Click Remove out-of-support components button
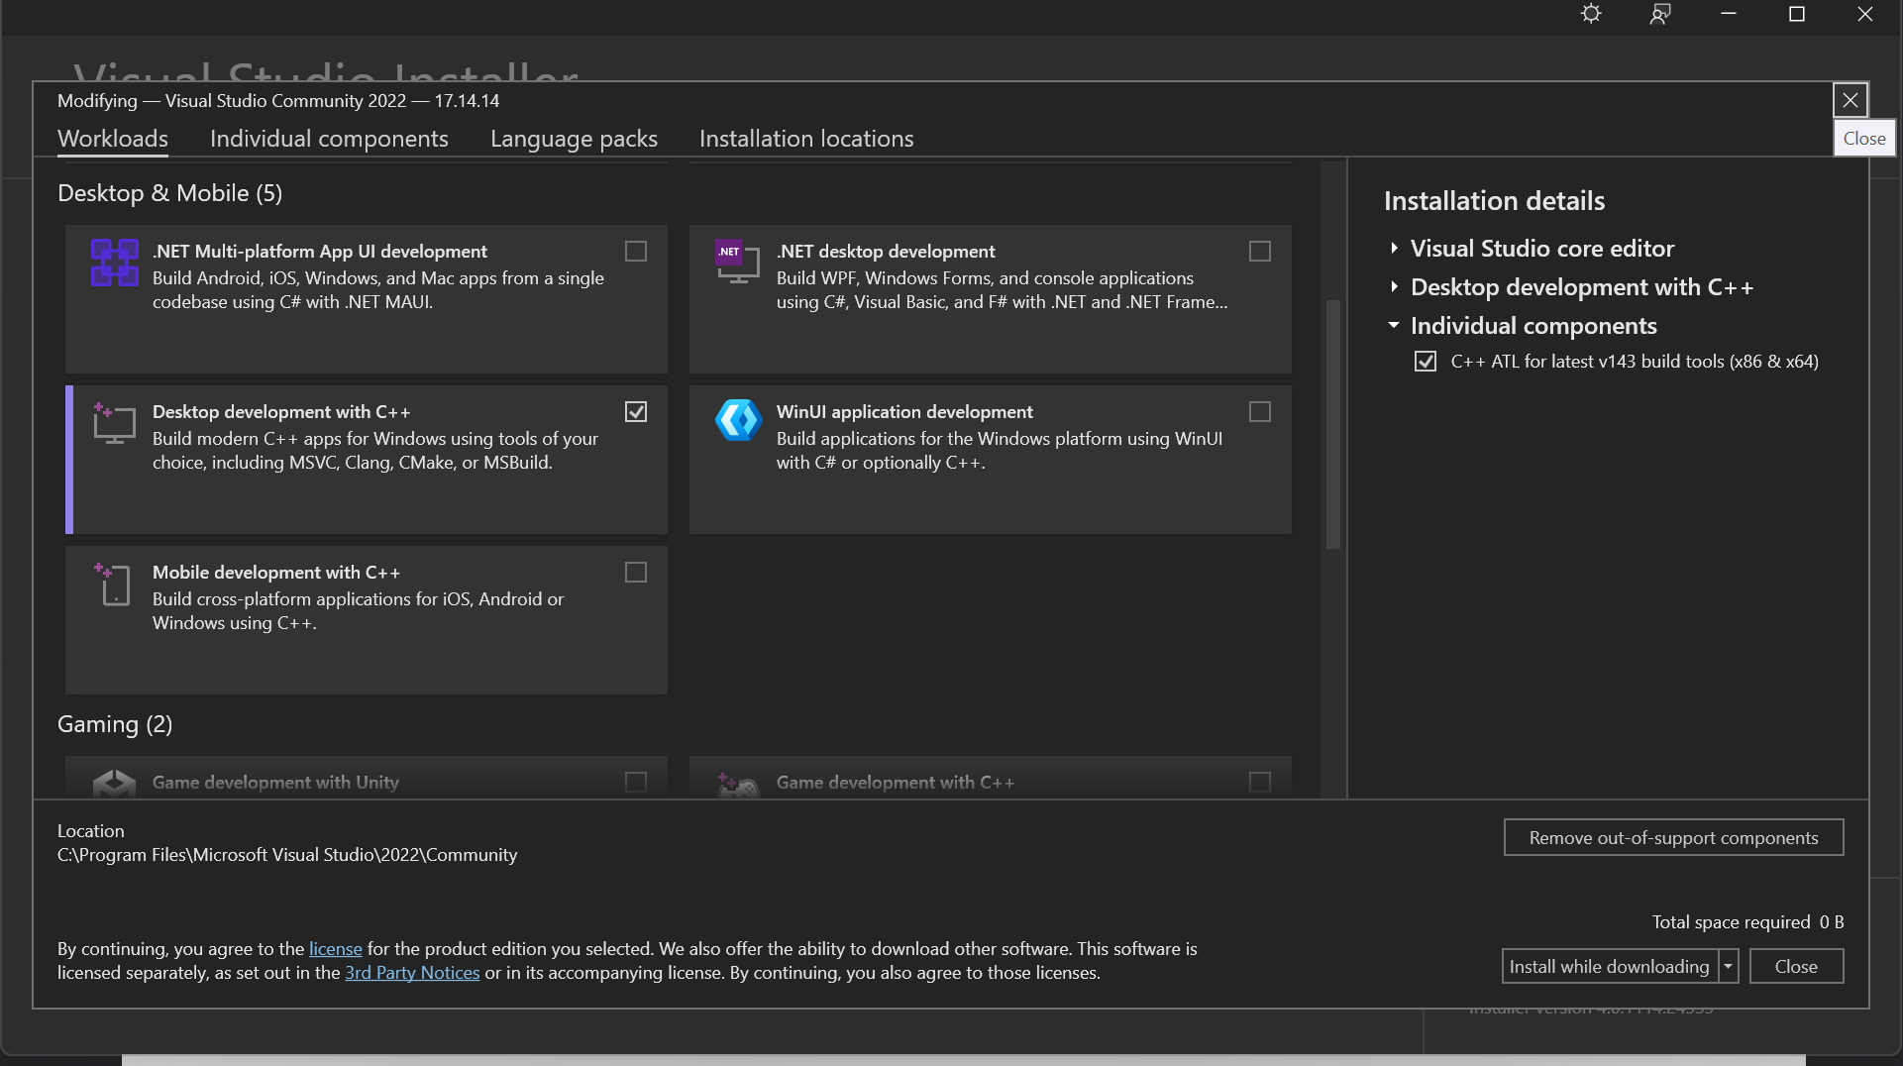The width and height of the screenshot is (1903, 1066). click(x=1673, y=837)
